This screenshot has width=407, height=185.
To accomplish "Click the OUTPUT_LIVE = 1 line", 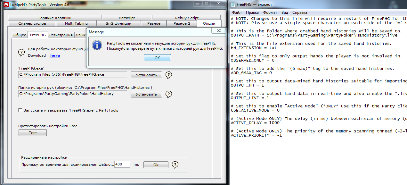I will click(250, 98).
